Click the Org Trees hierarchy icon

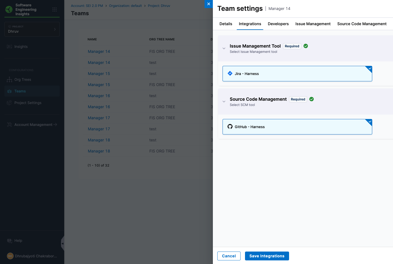pos(9,80)
